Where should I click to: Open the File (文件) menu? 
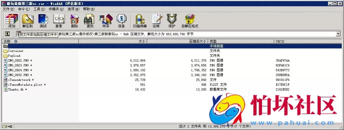tap(9, 9)
